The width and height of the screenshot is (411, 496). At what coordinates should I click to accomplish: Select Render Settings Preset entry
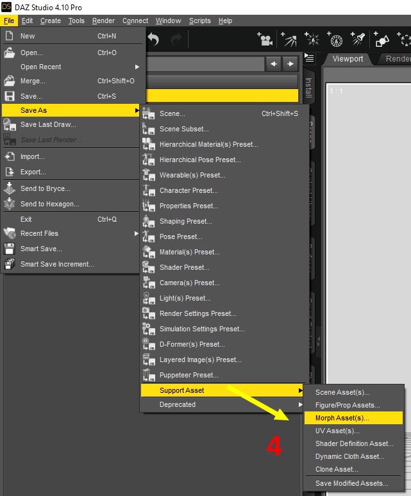[x=224, y=313]
